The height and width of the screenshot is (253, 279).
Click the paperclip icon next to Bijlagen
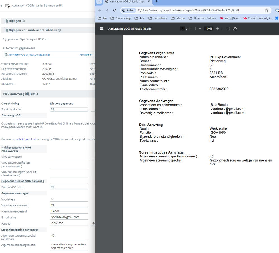click(7, 21)
